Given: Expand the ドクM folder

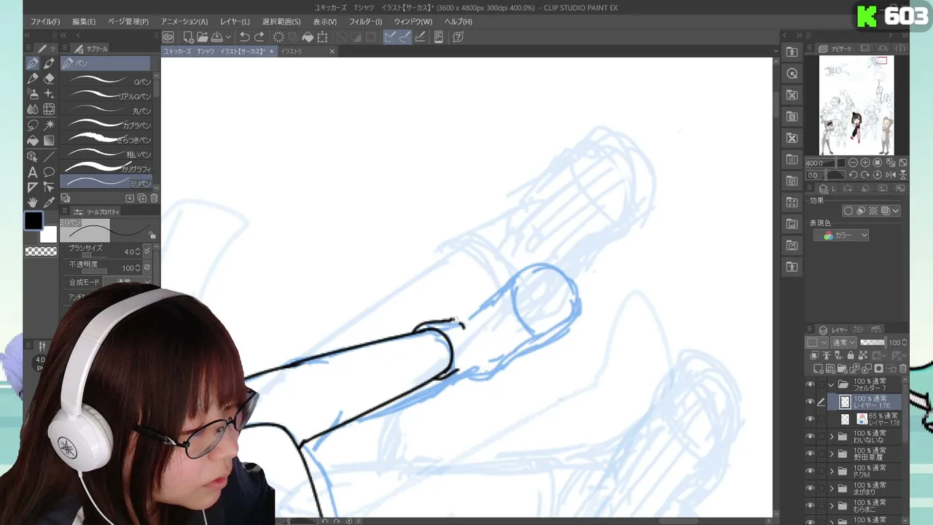Looking at the screenshot, I should [x=832, y=471].
